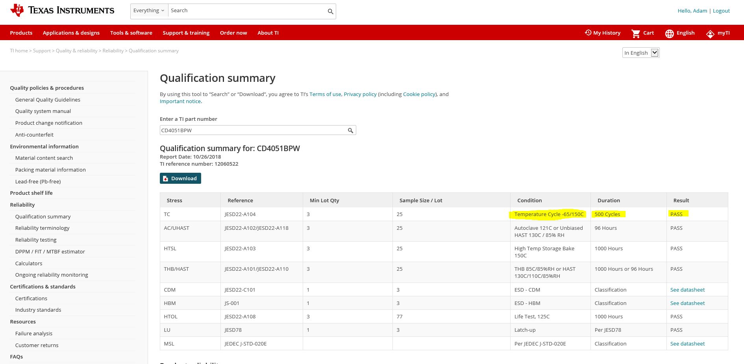Open Failure analysis in sidebar
This screenshot has width=744, height=364.
pos(34,333)
